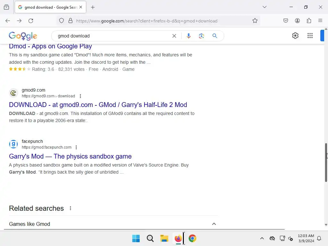Click the Rating: 3.6 text

click(x=43, y=69)
